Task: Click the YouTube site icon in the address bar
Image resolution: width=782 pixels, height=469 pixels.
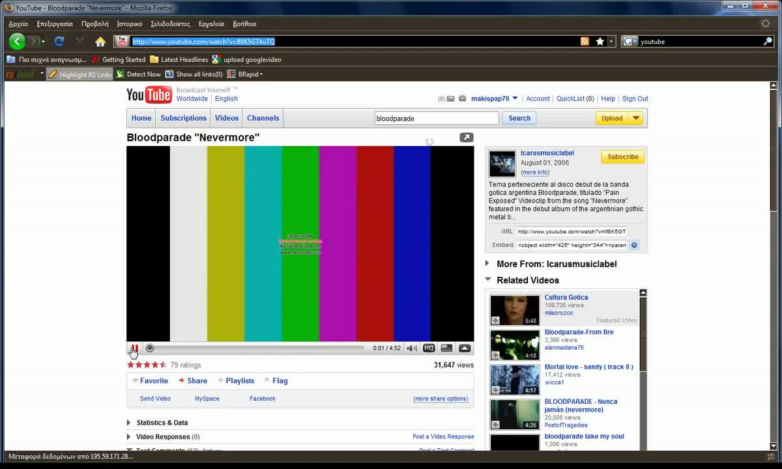Action: [x=122, y=41]
